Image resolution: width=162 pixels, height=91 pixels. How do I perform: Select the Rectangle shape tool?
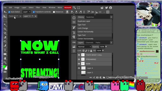5,54
